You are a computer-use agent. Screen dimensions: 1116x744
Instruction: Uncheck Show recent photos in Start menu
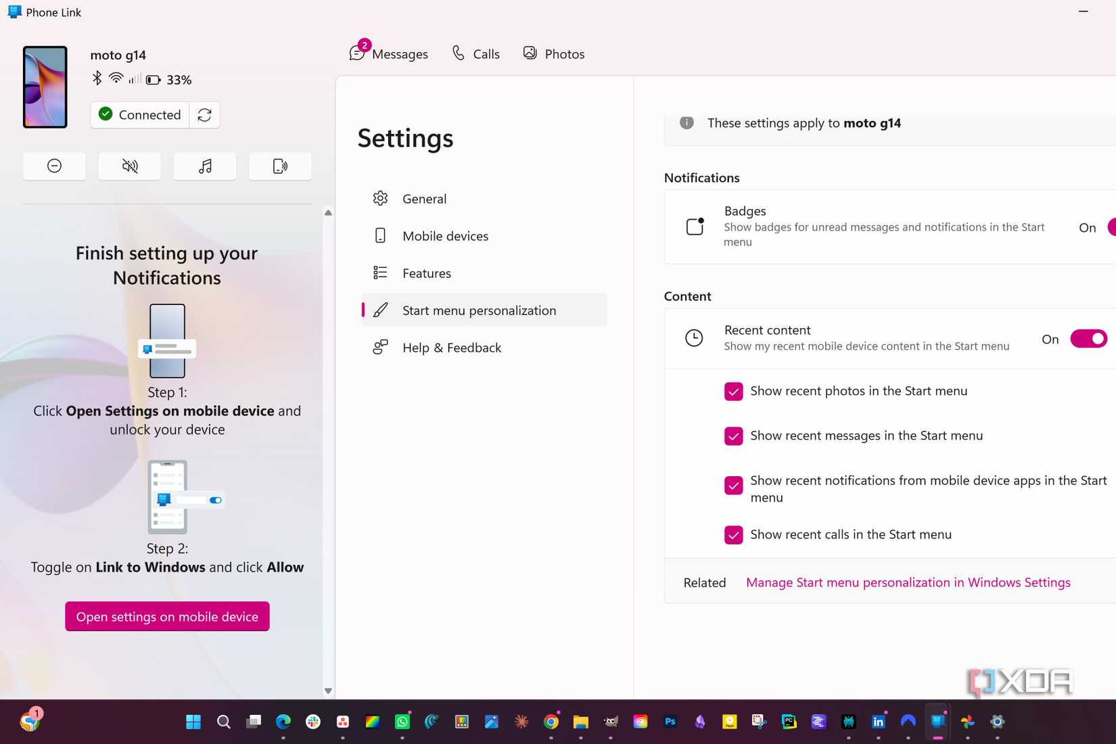click(733, 392)
